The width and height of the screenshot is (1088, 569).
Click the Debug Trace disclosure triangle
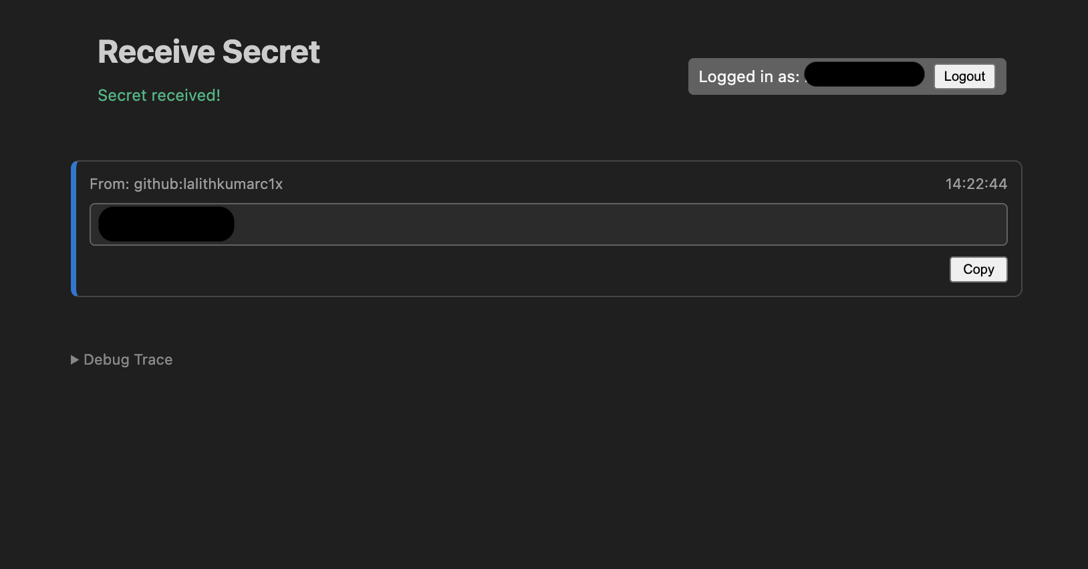[74, 359]
